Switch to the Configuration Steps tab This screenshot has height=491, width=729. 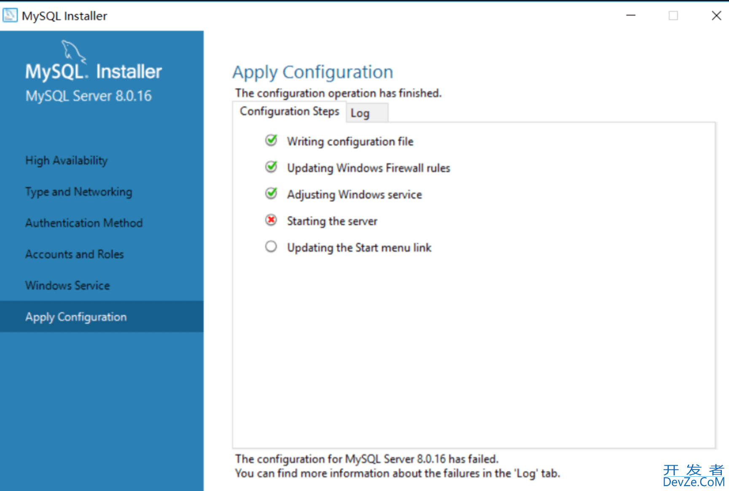[x=289, y=111]
